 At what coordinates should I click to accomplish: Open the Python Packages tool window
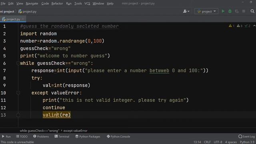[88, 136]
